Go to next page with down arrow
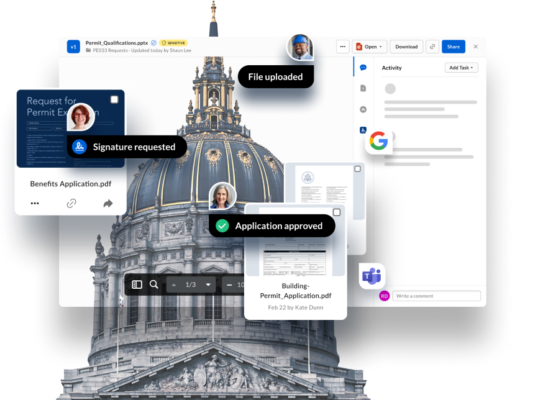This screenshot has width=533, height=400. [x=207, y=284]
